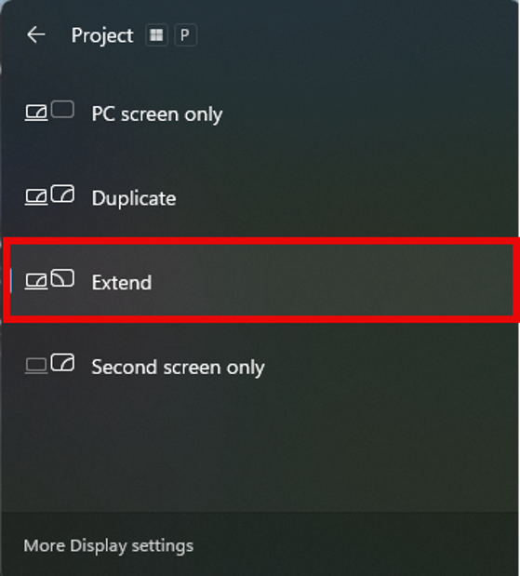Click the Project panel title
520x576 pixels.
pyautogui.click(x=102, y=35)
